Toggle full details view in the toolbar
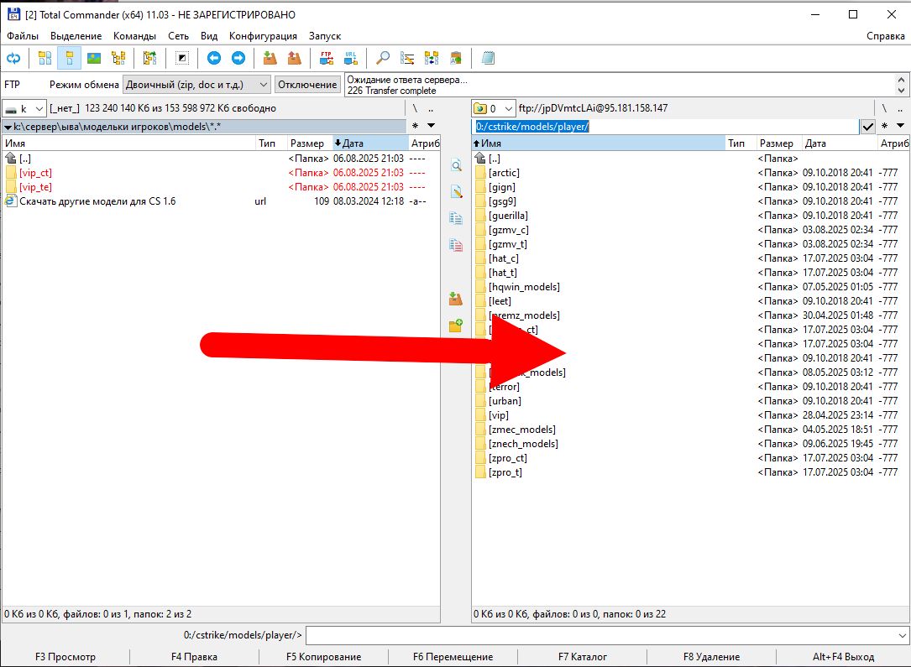The width and height of the screenshot is (911, 667). pyautogui.click(x=70, y=58)
